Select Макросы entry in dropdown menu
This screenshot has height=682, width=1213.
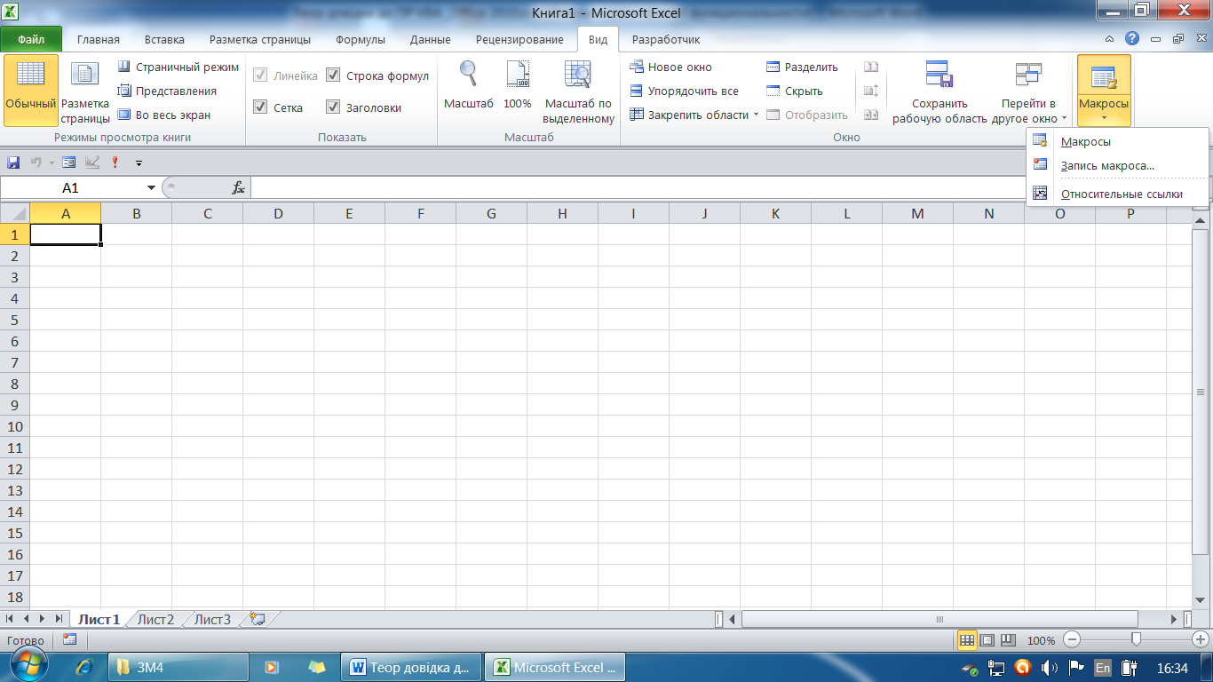1117,141
